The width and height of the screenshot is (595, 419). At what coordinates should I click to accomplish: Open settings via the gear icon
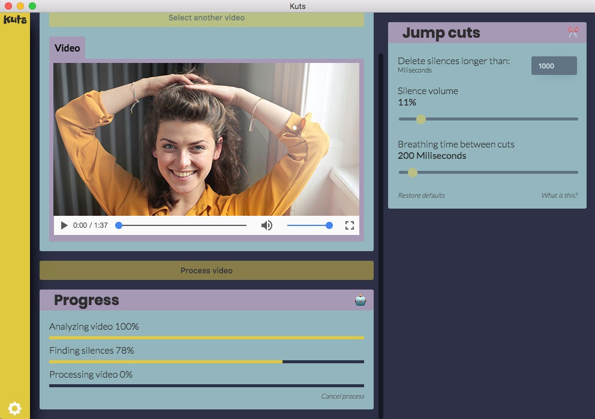tap(14, 408)
